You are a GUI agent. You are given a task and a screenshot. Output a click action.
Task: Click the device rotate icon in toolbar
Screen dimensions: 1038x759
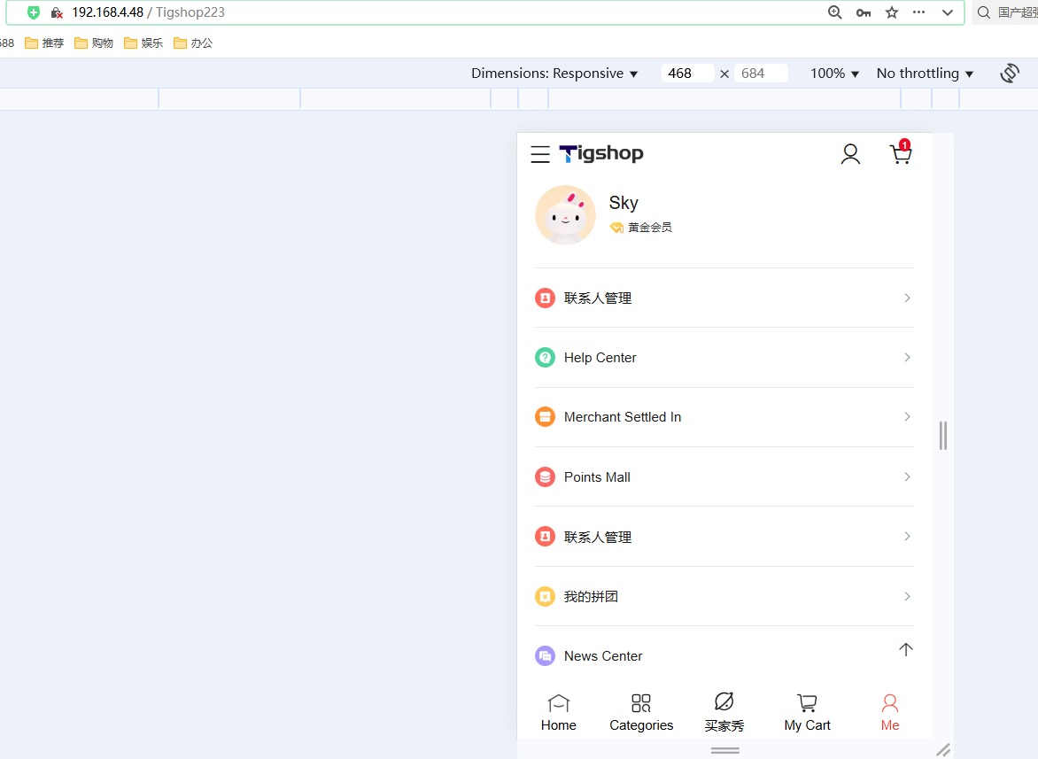1010,74
